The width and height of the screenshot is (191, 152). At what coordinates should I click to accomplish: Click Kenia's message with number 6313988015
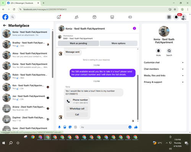point(94,92)
